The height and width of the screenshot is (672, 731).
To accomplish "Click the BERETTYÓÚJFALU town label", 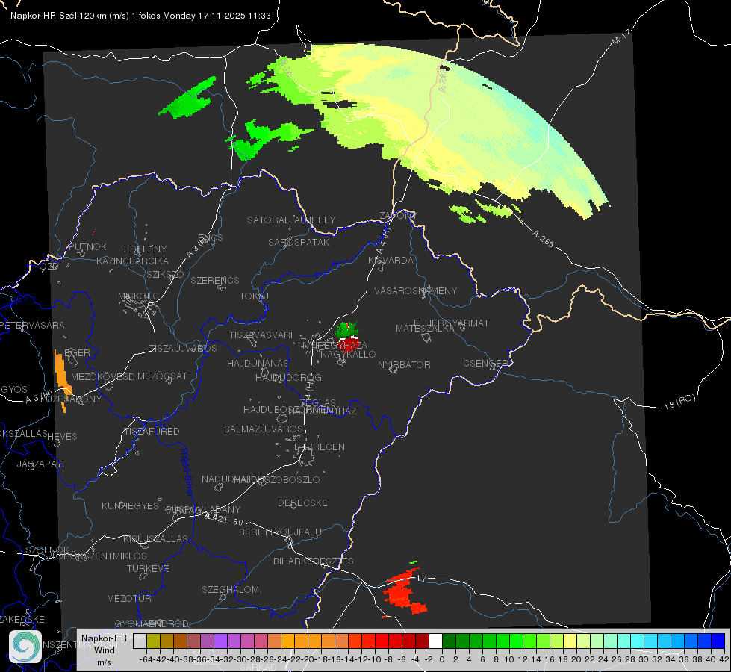I will (x=280, y=532).
